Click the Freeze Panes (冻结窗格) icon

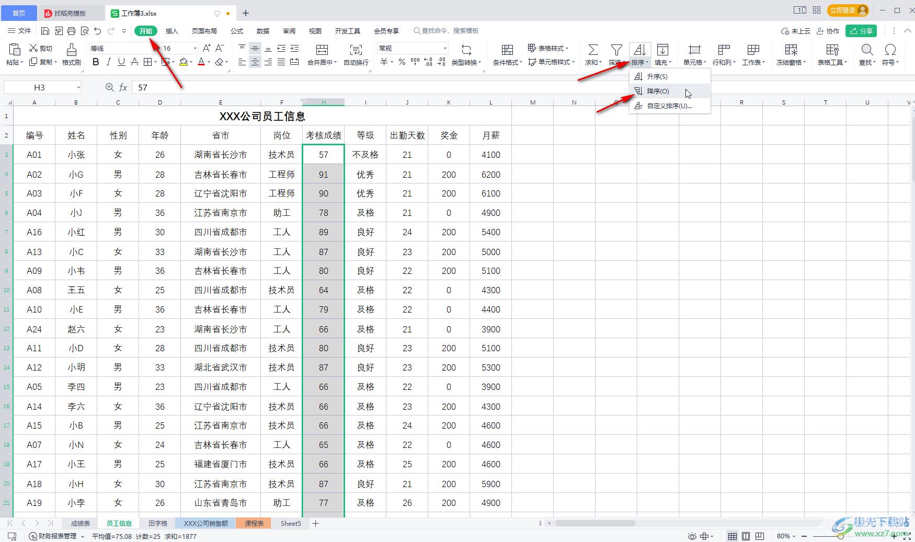(x=791, y=50)
